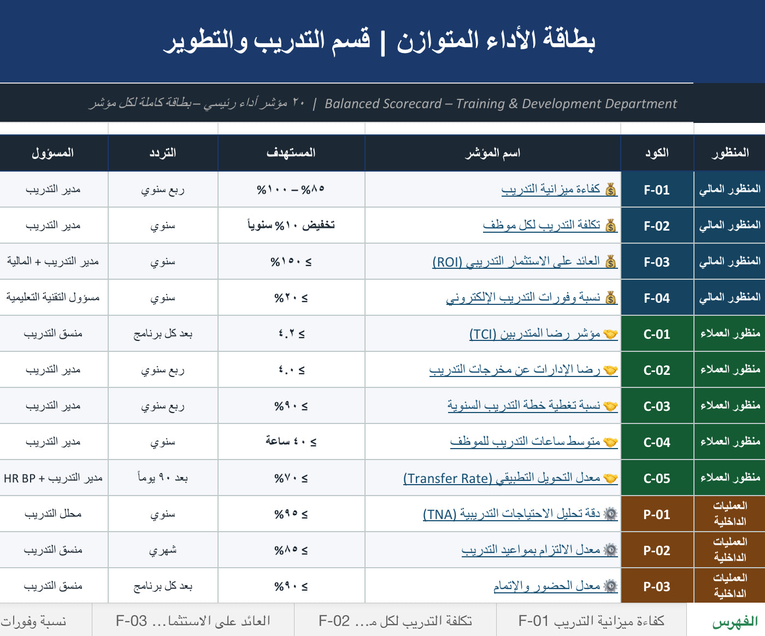The height and width of the screenshot is (636, 765).
Task: Select the المنظور column header
Action: [729, 153]
